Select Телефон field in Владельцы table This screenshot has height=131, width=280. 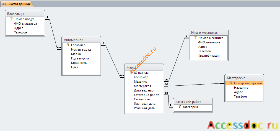click(25, 33)
